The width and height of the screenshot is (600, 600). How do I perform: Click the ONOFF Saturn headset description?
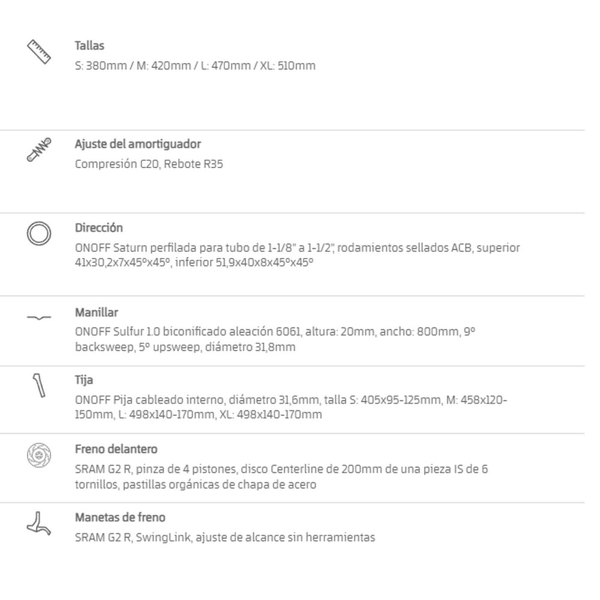point(298,255)
